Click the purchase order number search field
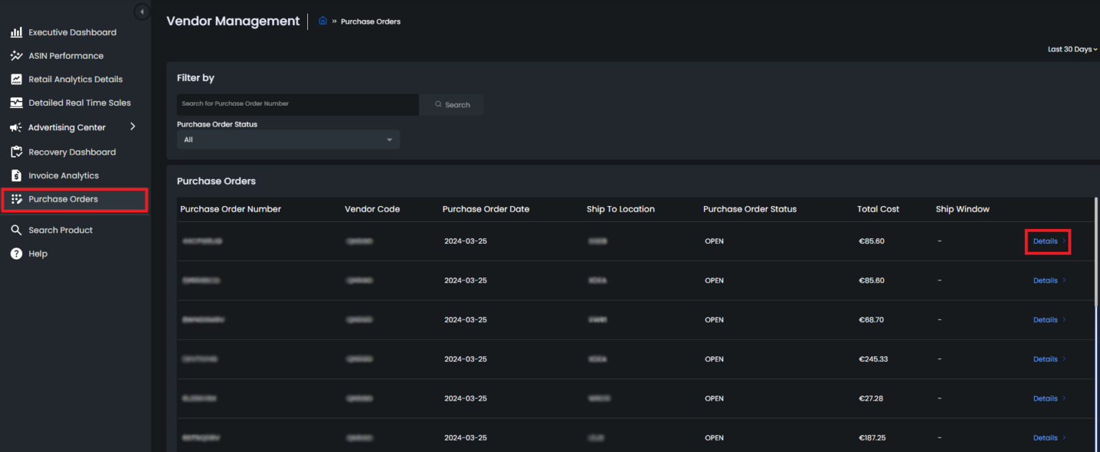Screen dimensions: 1100x452 coord(297,104)
